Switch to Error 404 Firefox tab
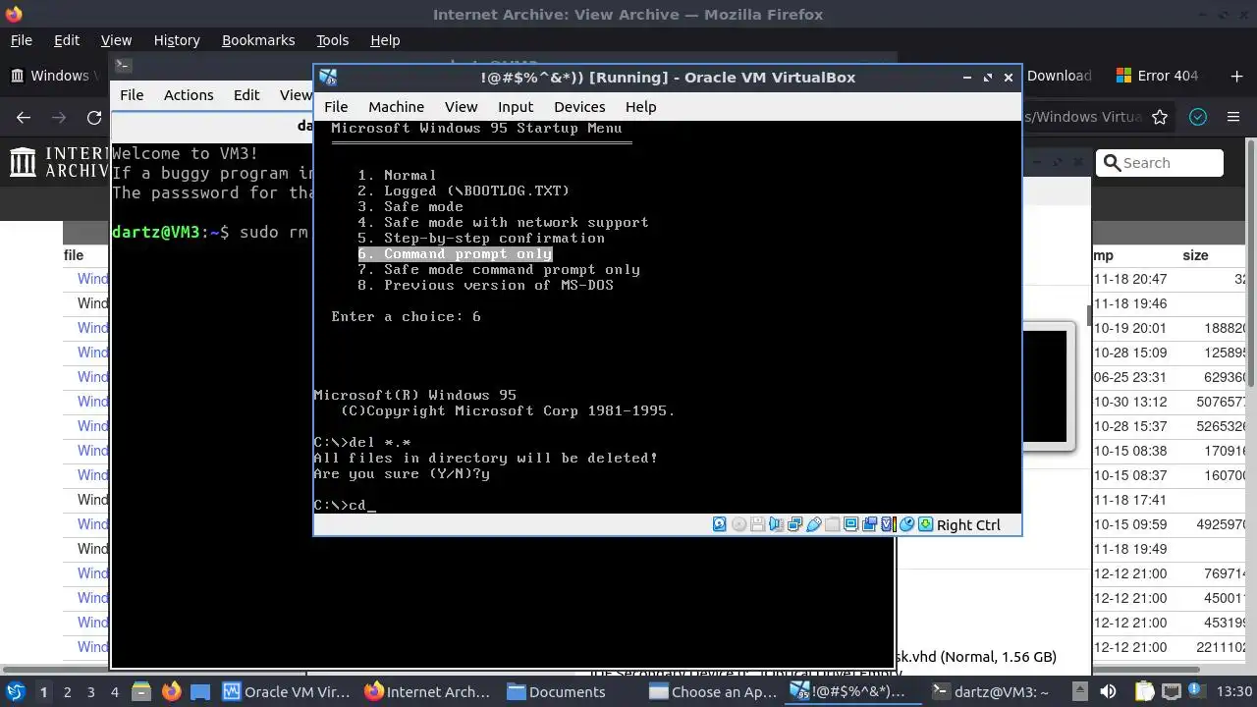Viewport: 1257px width, 707px height. point(1157,76)
